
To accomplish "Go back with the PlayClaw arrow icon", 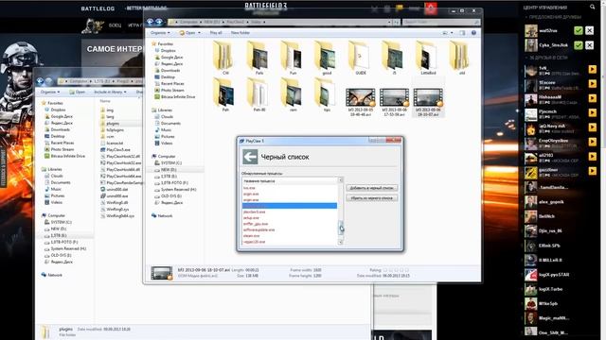I will [x=250, y=157].
